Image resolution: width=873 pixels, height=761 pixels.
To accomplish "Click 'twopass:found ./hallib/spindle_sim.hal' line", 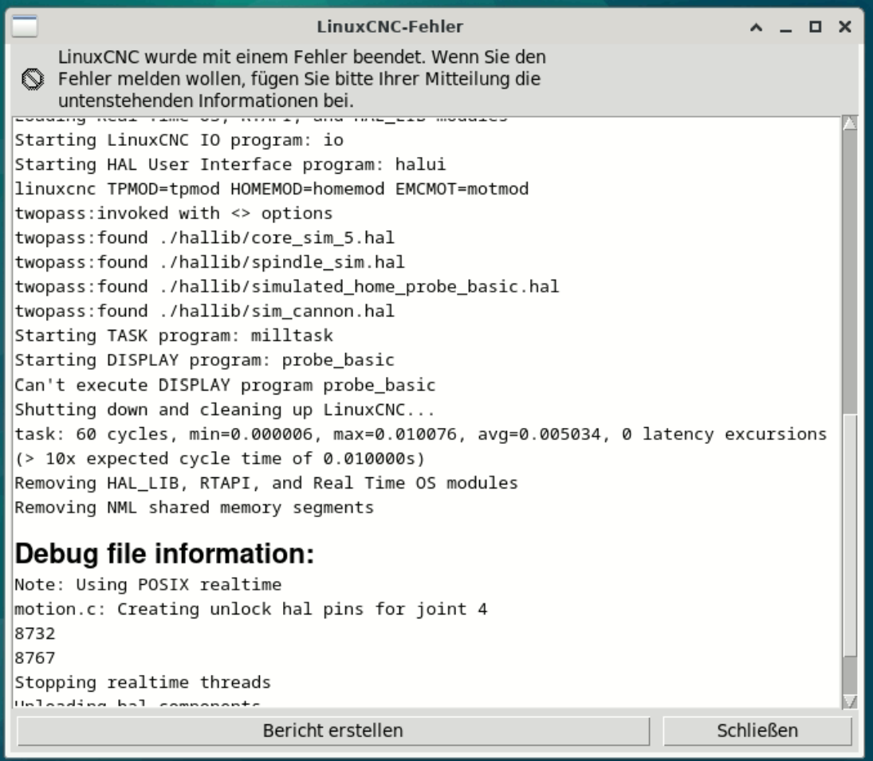I will pyautogui.click(x=210, y=262).
